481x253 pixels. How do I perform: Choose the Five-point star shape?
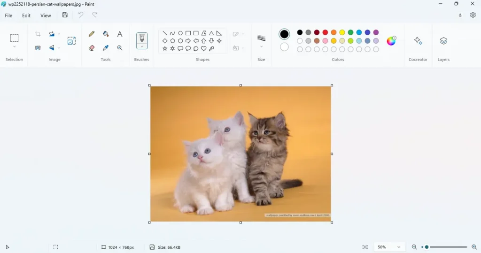click(x=165, y=48)
